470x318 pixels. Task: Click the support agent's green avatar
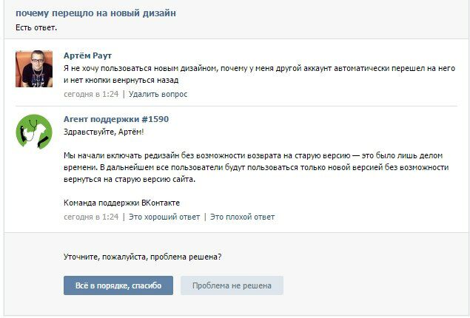pos(34,132)
